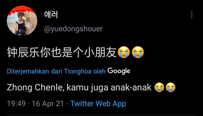Viewport: 203px width, 116px height.
Task: Click the first crying emoji after anak-anak
Action: tap(159, 87)
